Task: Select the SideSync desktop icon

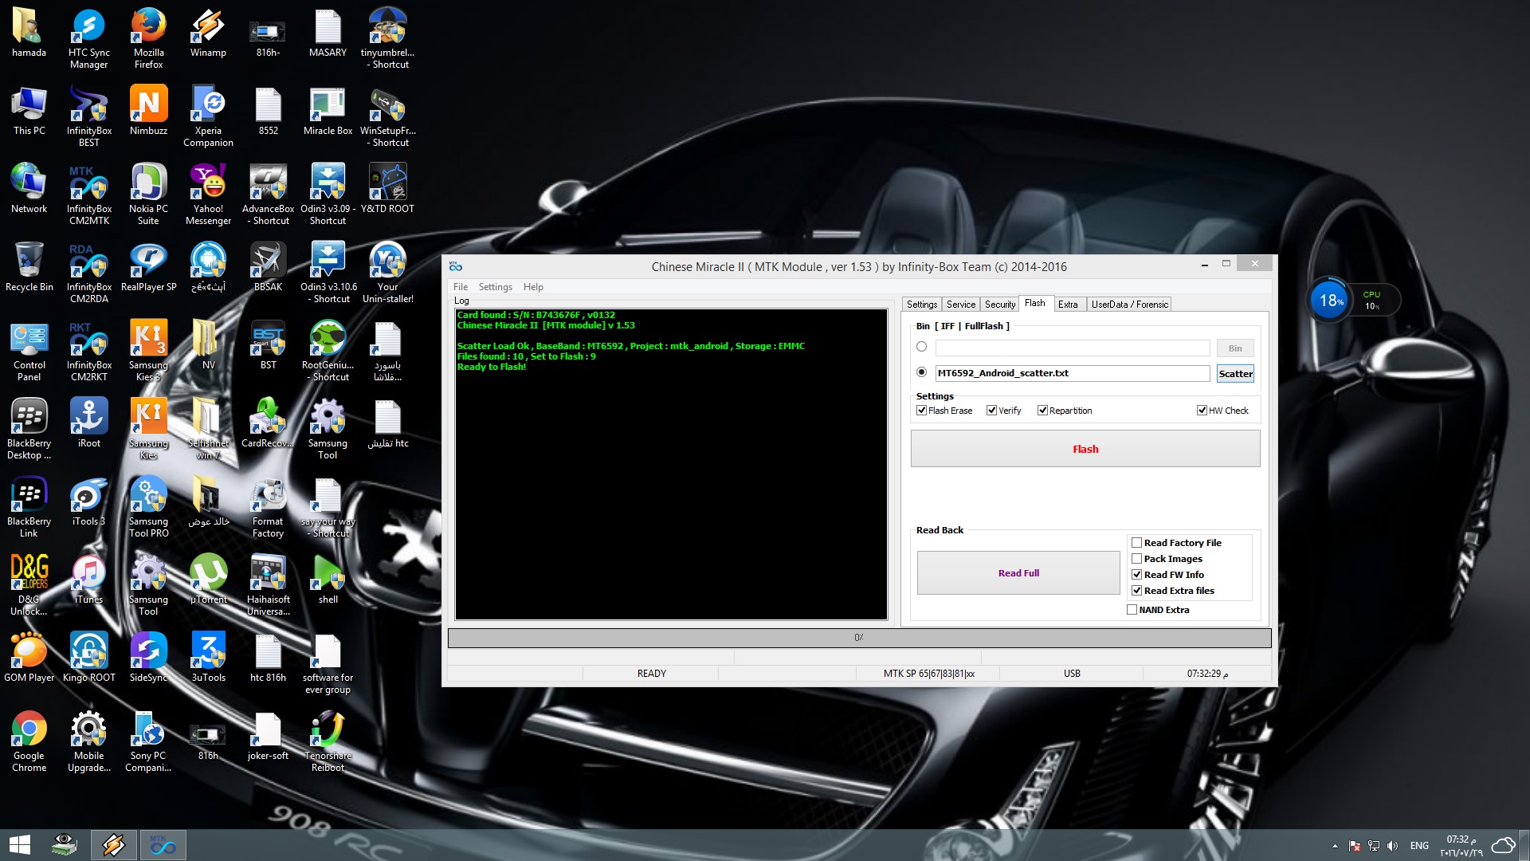Action: (x=148, y=659)
